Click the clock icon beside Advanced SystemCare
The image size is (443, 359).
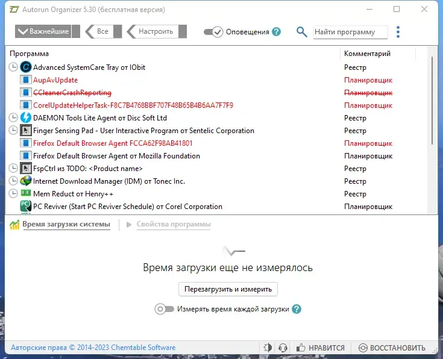(x=13, y=67)
